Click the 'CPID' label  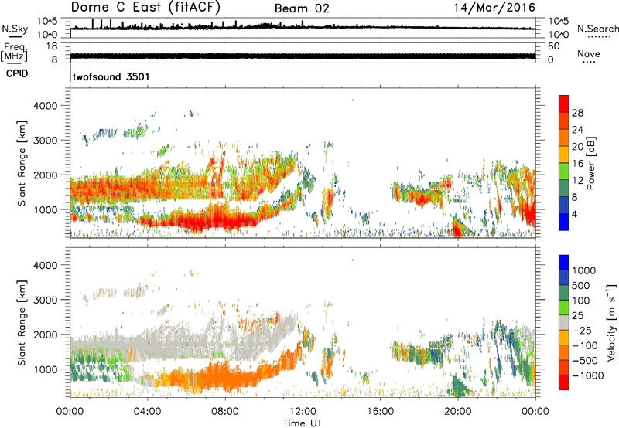(x=17, y=73)
